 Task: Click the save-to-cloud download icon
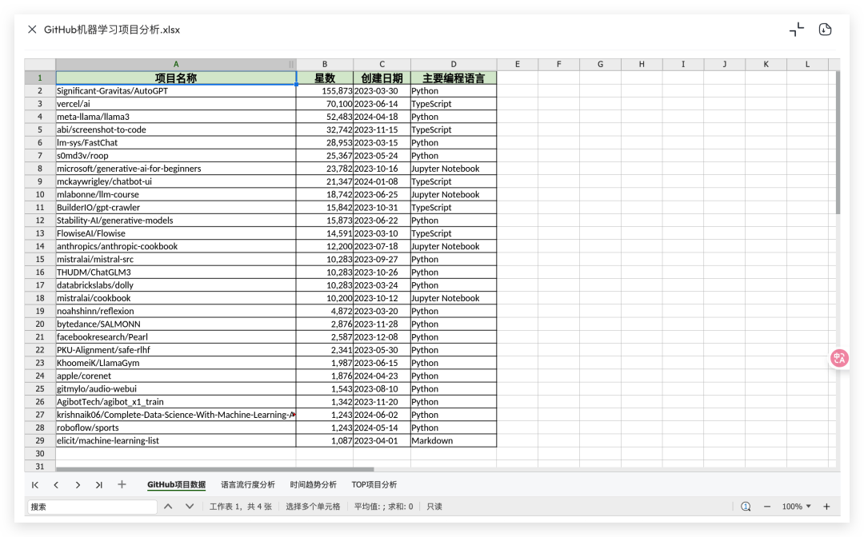(x=825, y=30)
